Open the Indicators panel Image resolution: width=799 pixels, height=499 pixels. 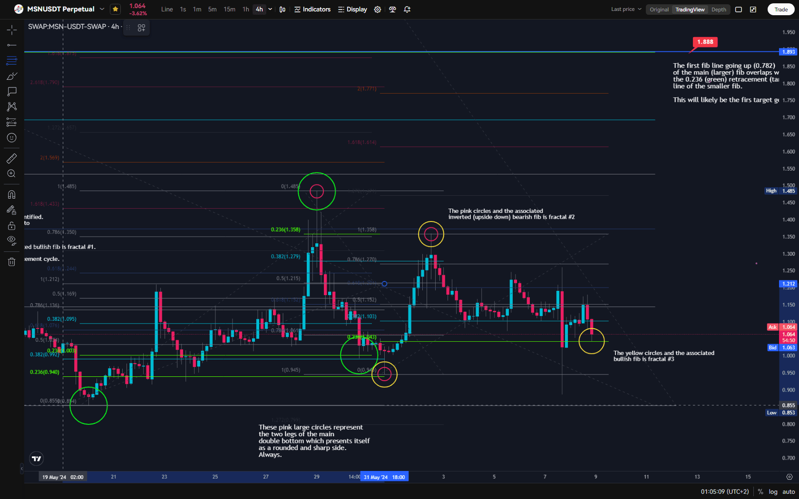pos(312,10)
